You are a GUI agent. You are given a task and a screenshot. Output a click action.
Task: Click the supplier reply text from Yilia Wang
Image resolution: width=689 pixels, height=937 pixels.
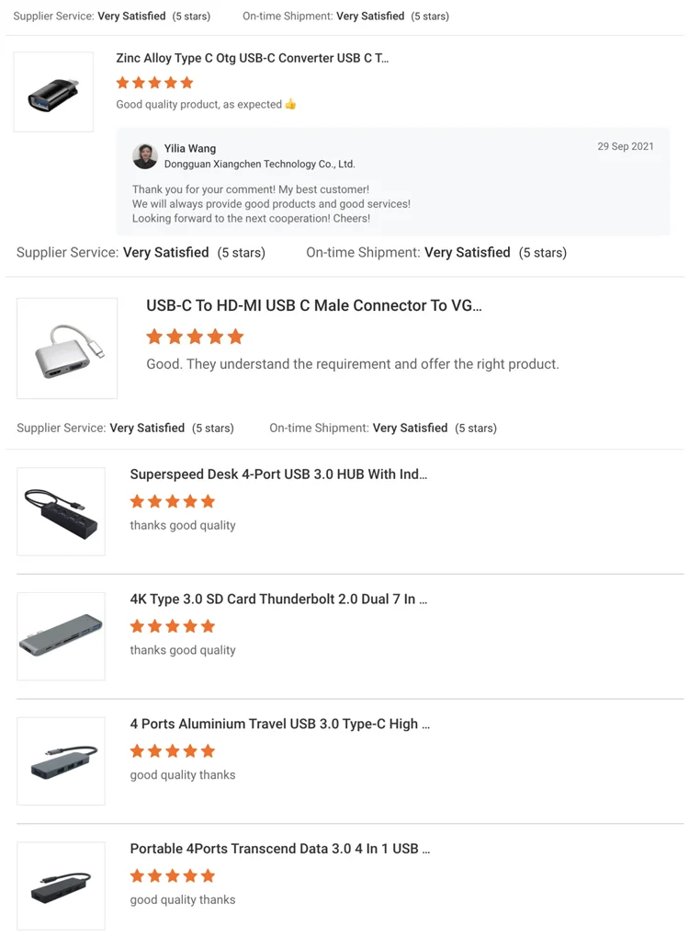pyautogui.click(x=271, y=204)
